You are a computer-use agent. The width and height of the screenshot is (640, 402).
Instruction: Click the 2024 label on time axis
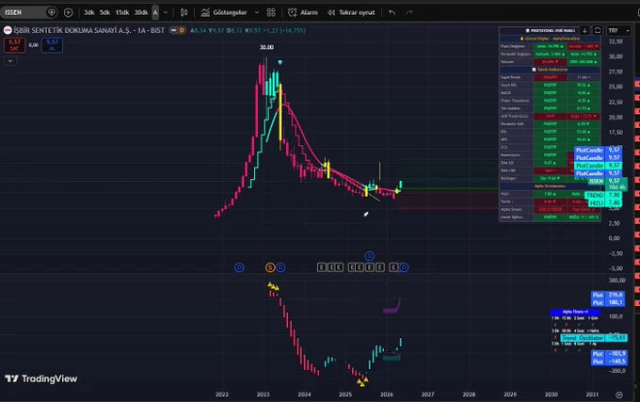pos(304,394)
